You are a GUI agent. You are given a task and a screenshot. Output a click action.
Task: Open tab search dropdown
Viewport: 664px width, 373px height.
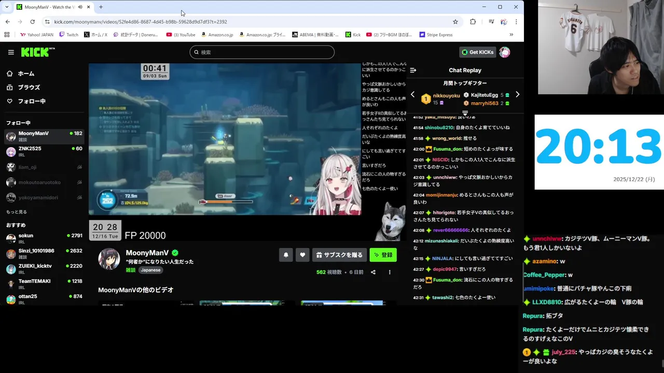tap(7, 7)
